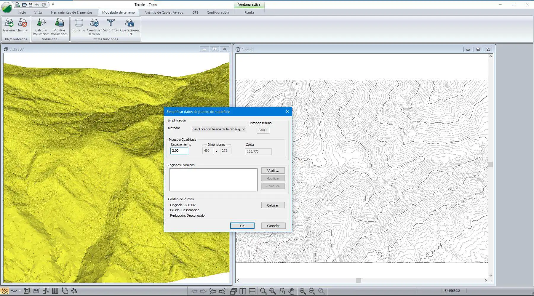Click the Añadir... button
The height and width of the screenshot is (296, 534).
273,171
